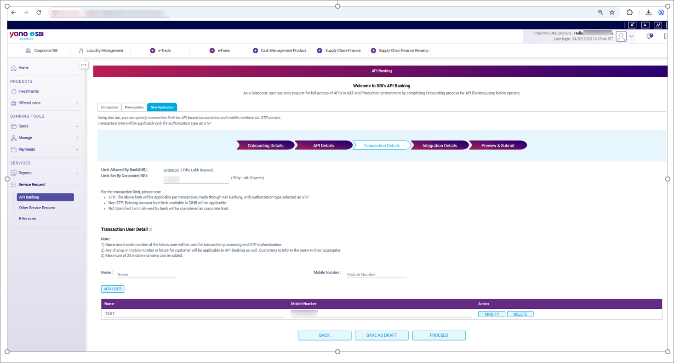Bookmark the page with star icon

click(612, 12)
